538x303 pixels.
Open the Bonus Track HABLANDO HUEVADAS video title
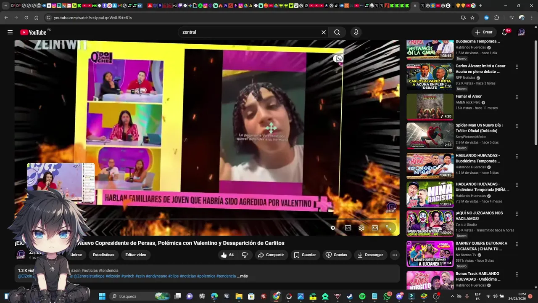pyautogui.click(x=478, y=276)
